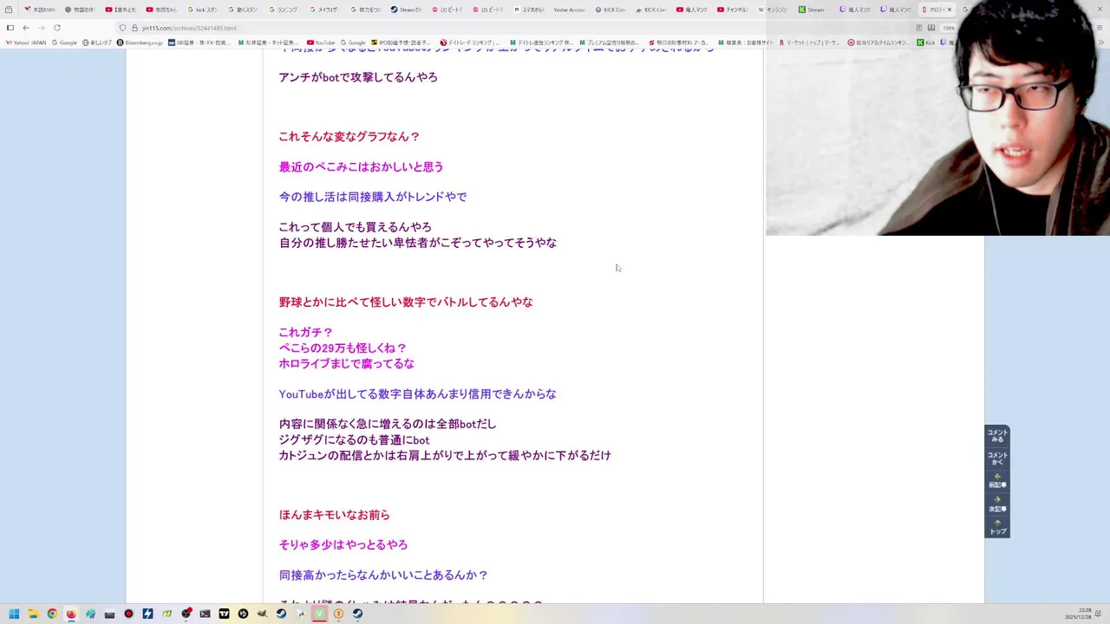Open the Steam icon at taskbar end

[x=357, y=614]
